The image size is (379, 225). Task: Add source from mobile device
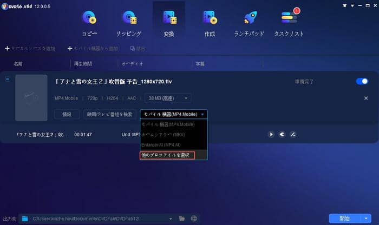click(93, 49)
